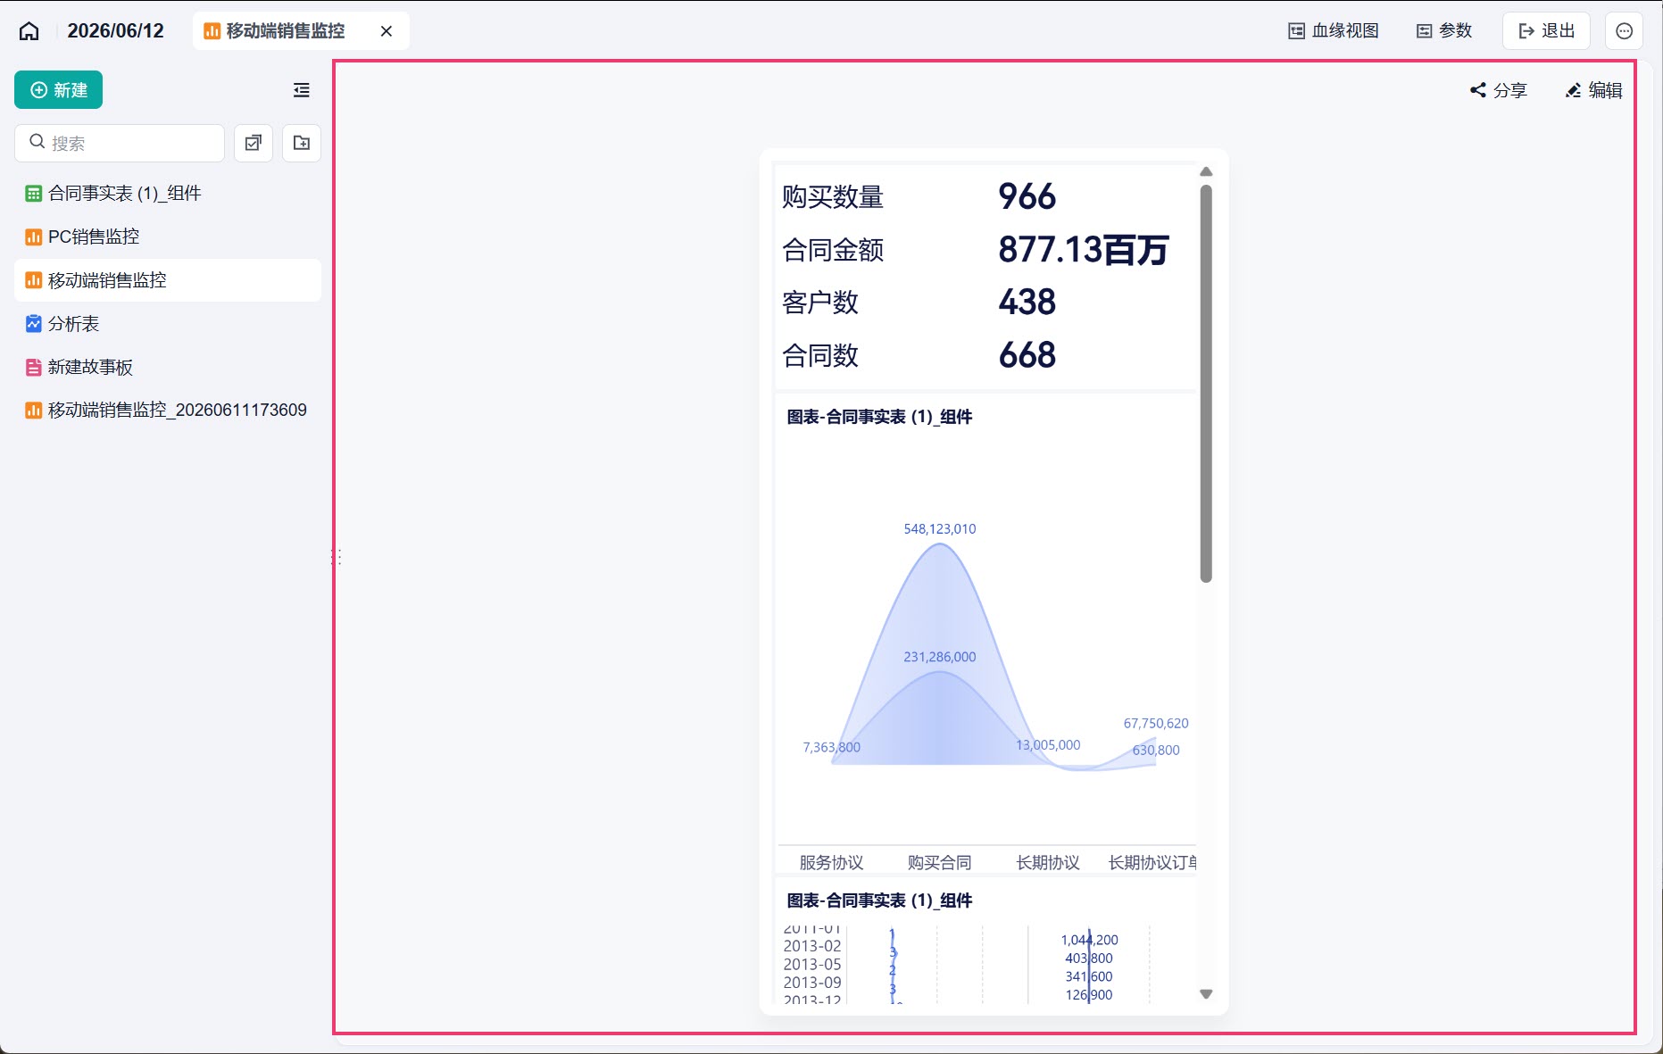Image resolution: width=1663 pixels, height=1054 pixels.
Task: Click the preview scrollbar up arrow
Action: point(1206,172)
